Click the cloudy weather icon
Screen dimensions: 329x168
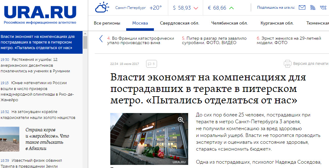[x=102, y=7]
